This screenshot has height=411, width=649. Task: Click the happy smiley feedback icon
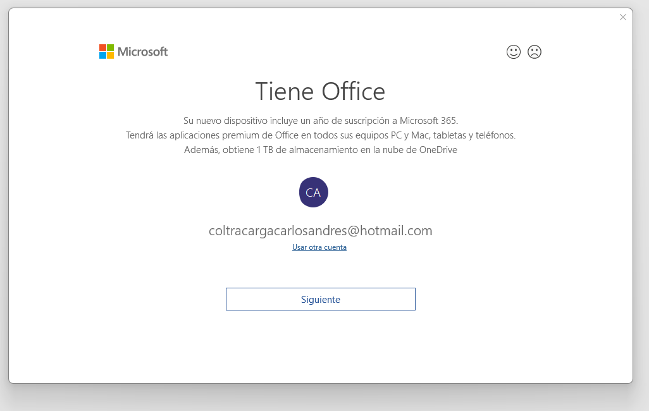coord(513,52)
